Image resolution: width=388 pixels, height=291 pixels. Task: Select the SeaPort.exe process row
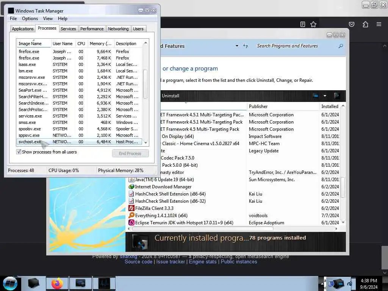click(79, 90)
